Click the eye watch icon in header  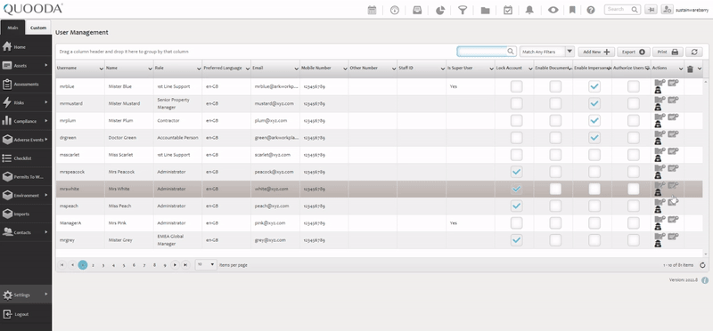tap(553, 10)
